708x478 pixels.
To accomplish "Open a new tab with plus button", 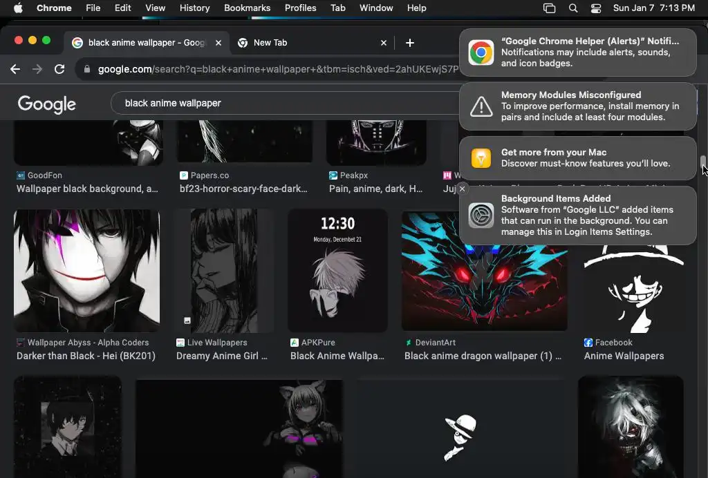I will tap(409, 43).
